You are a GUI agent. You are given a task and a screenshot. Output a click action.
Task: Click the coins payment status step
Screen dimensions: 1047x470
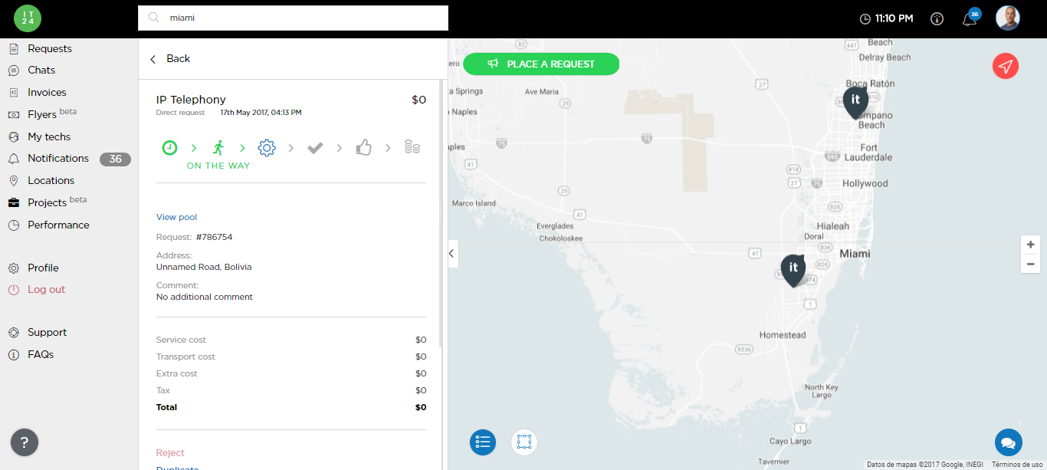click(x=412, y=147)
